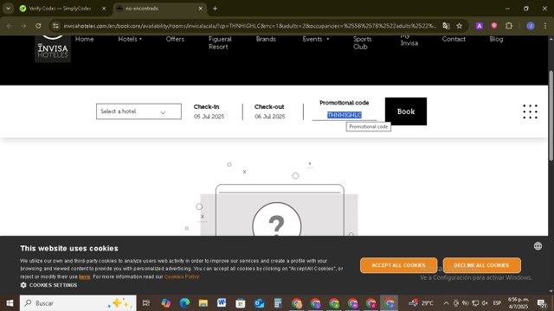The height and width of the screenshot is (311, 554).
Task: Click the Promotional code input field
Action: pos(345,115)
